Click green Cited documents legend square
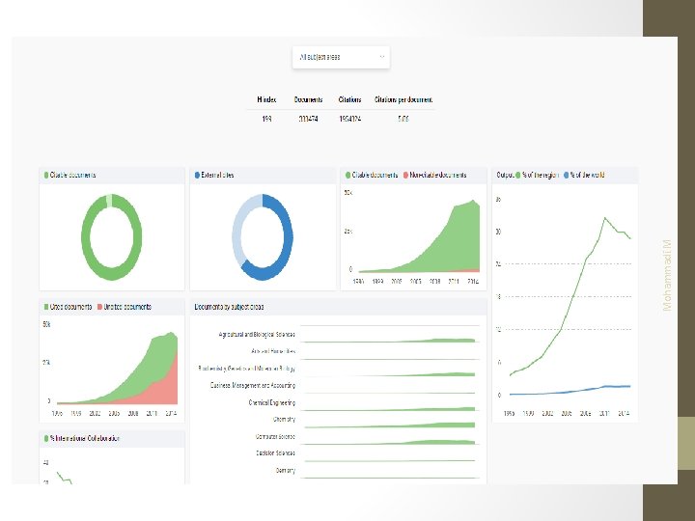 (x=46, y=307)
